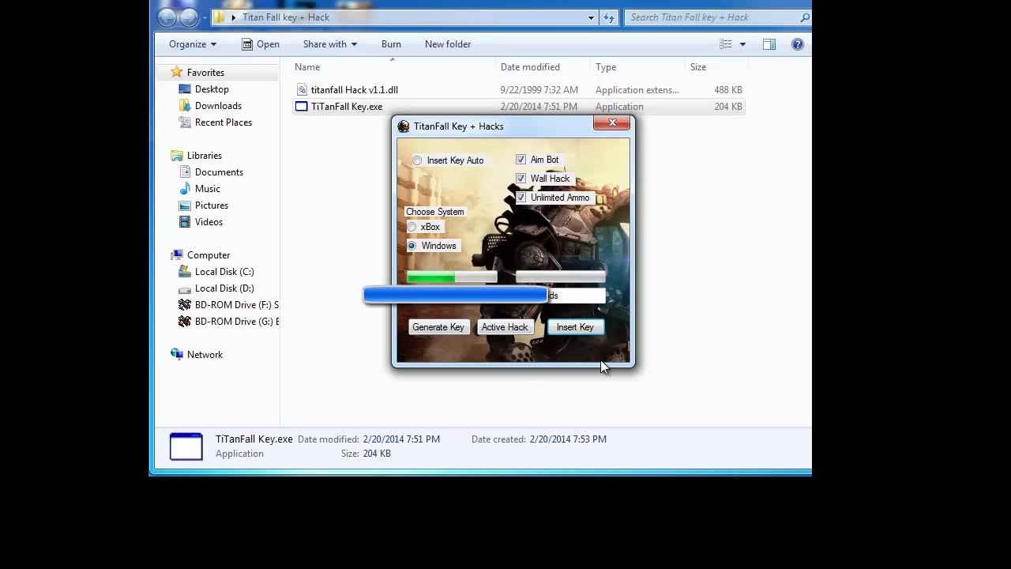
Task: Click the Insert Key button
Action: point(575,327)
